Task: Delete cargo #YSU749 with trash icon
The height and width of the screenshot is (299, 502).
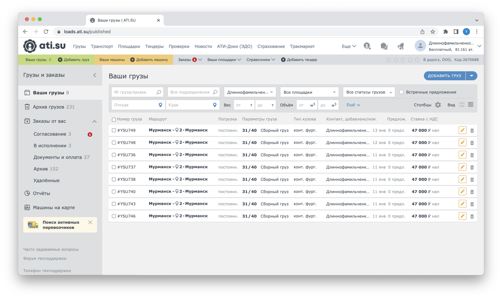Action: click(x=472, y=131)
